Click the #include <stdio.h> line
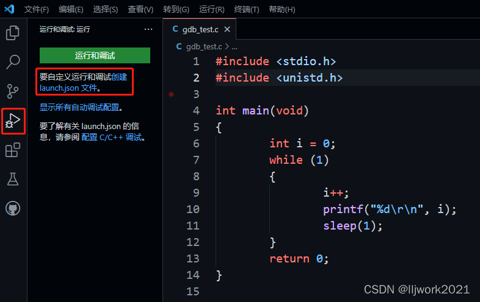The width and height of the screenshot is (480, 302). point(275,61)
